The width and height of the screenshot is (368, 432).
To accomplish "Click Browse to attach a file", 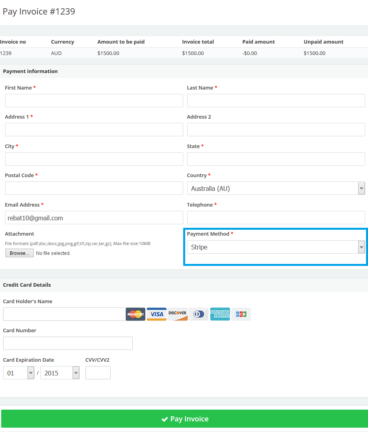I will [20, 253].
